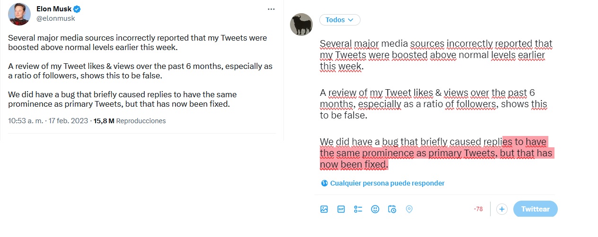Viewport: 598px width, 237px height.
Task: Open the three-dot menu on Elon's tweet
Action: 271,9
